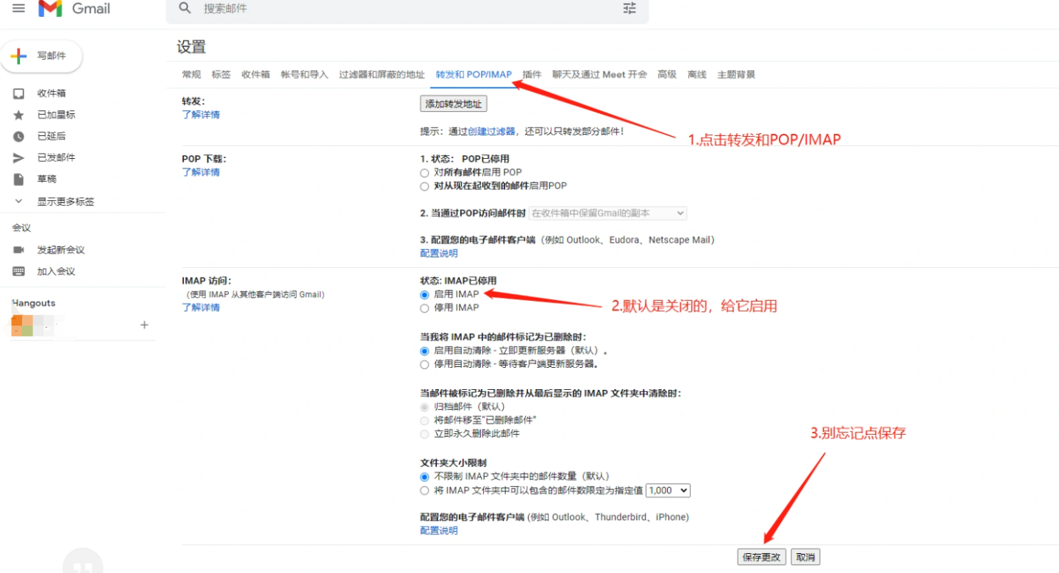Switch to 过滤器和屏蔽的地址 tab
Viewport: 1059px width, 573px height.
click(x=382, y=74)
